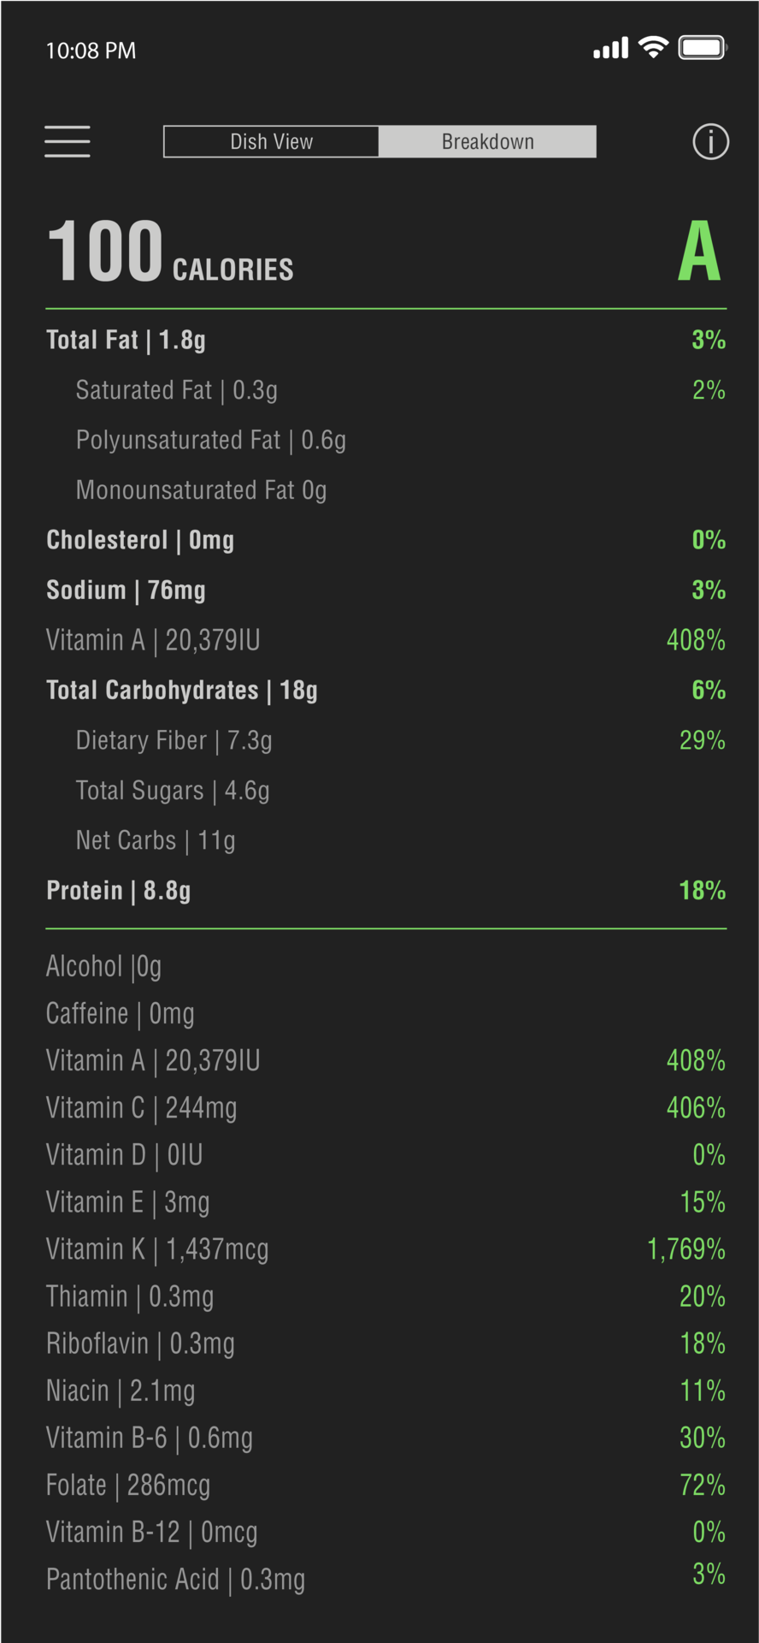This screenshot has height=1643, width=759.
Task: Tap the cellular signal bars icon
Action: pyautogui.click(x=611, y=49)
